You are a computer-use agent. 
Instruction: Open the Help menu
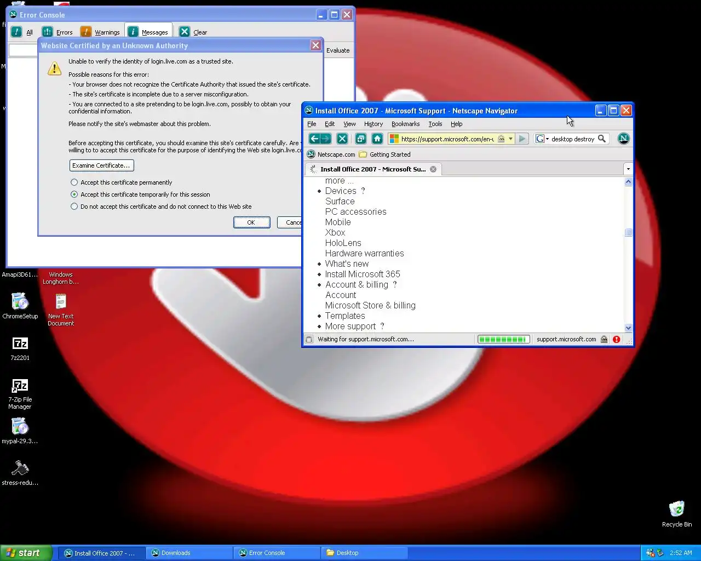[457, 124]
